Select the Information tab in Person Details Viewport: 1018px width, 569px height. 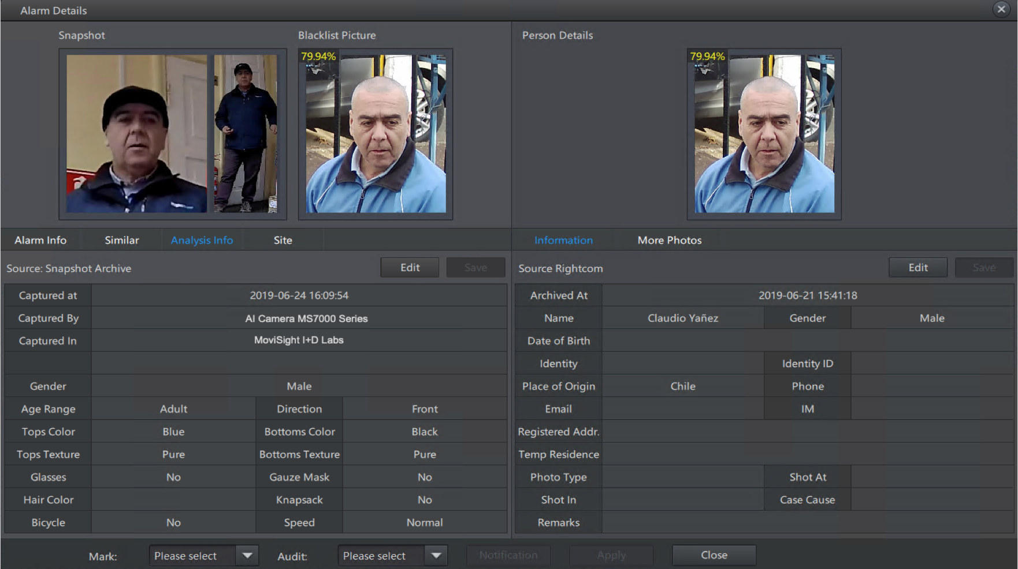pyautogui.click(x=563, y=240)
